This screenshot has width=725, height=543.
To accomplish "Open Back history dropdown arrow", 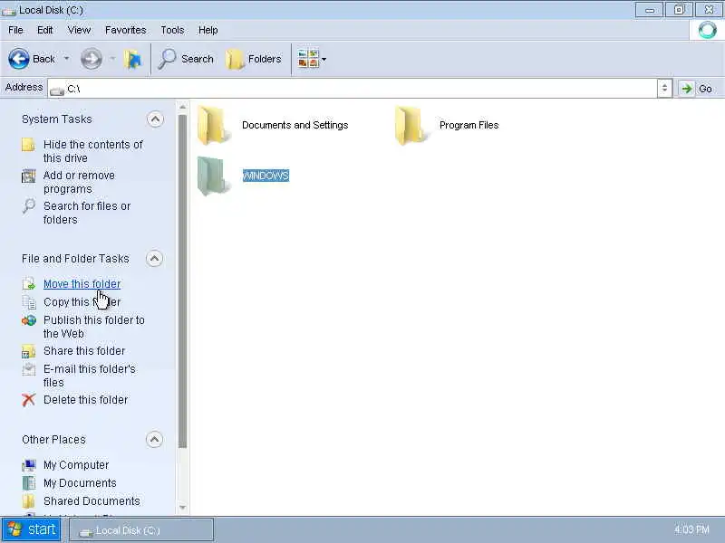I will pos(66,59).
